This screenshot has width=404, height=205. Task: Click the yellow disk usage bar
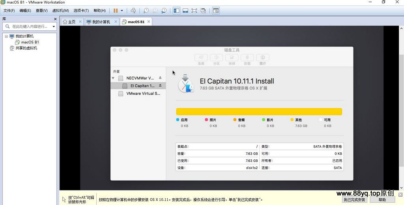click(x=259, y=111)
